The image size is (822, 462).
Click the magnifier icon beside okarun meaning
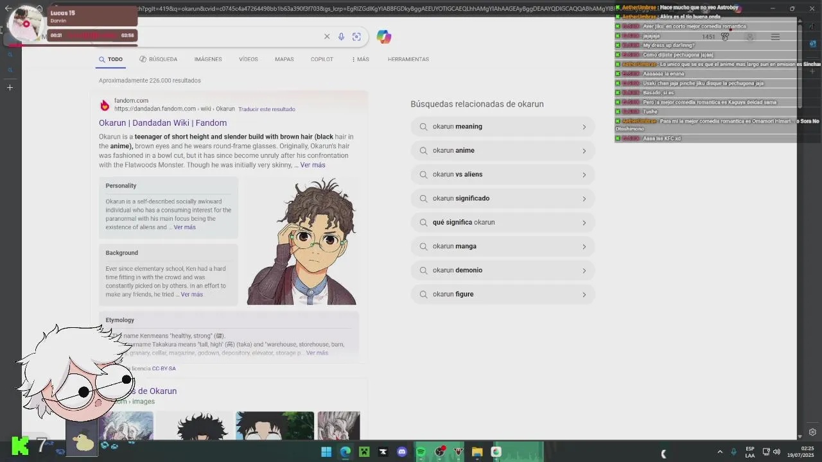point(423,126)
